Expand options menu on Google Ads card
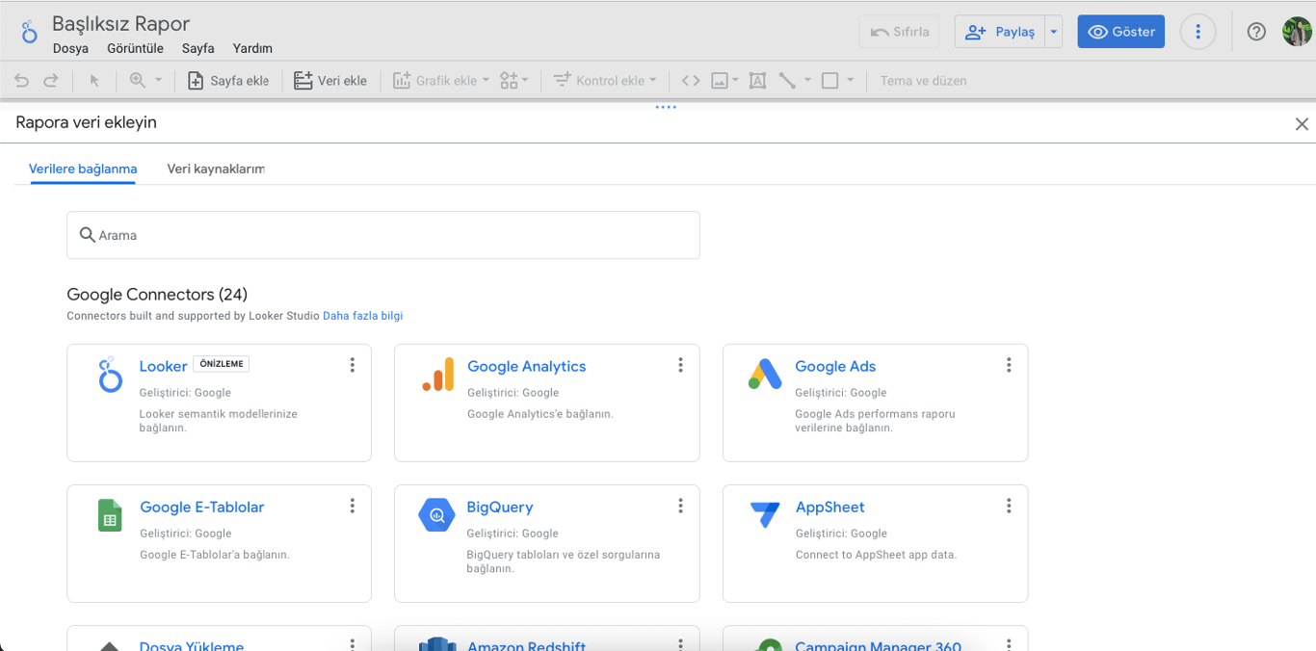 (1009, 365)
